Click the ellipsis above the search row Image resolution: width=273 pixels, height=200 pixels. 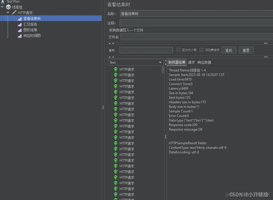(x=266, y=43)
